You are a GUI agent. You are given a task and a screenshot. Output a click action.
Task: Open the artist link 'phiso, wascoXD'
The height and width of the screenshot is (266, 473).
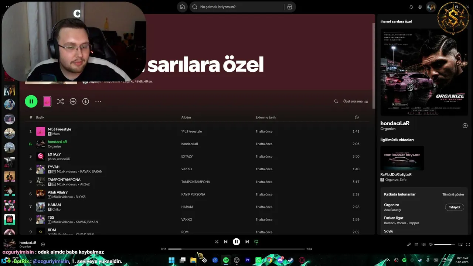pyautogui.click(x=59, y=159)
